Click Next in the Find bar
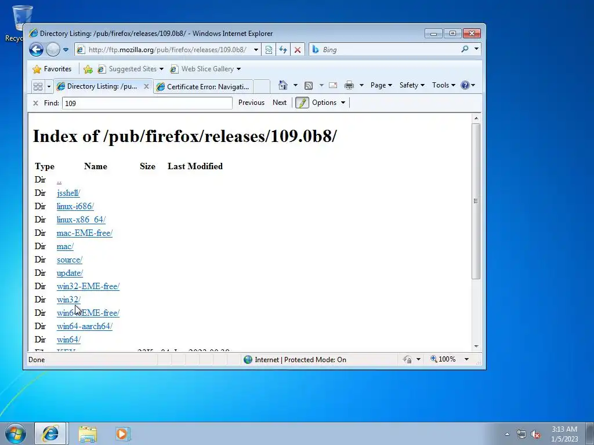This screenshot has height=445, width=594. 280,103
